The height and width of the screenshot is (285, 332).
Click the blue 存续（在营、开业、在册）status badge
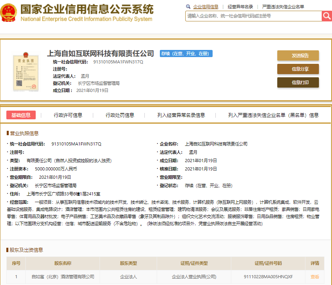(x=186, y=54)
